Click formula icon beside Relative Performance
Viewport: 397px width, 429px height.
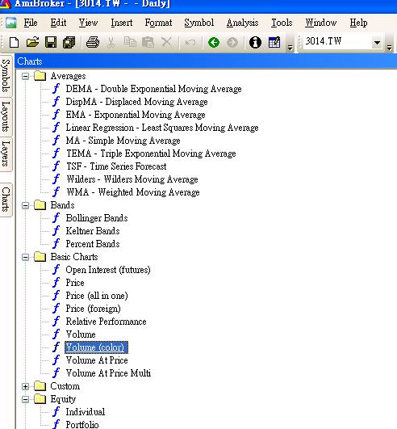56,322
